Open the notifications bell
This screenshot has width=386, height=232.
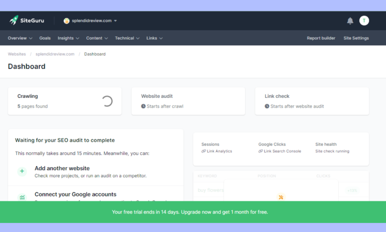[350, 21]
